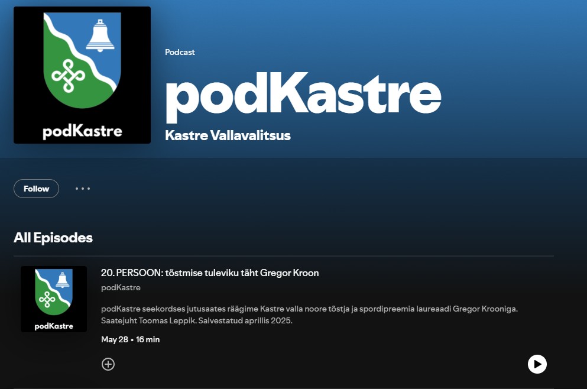587x389 pixels.
Task: Open episode title 20. PERSOON: tõstmise tuleviku täht
Action: [x=210, y=273]
